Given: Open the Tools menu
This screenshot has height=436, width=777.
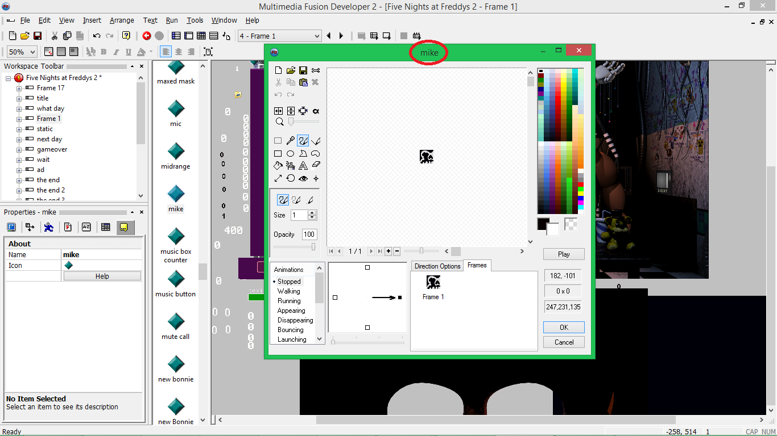Looking at the screenshot, I should (x=195, y=20).
